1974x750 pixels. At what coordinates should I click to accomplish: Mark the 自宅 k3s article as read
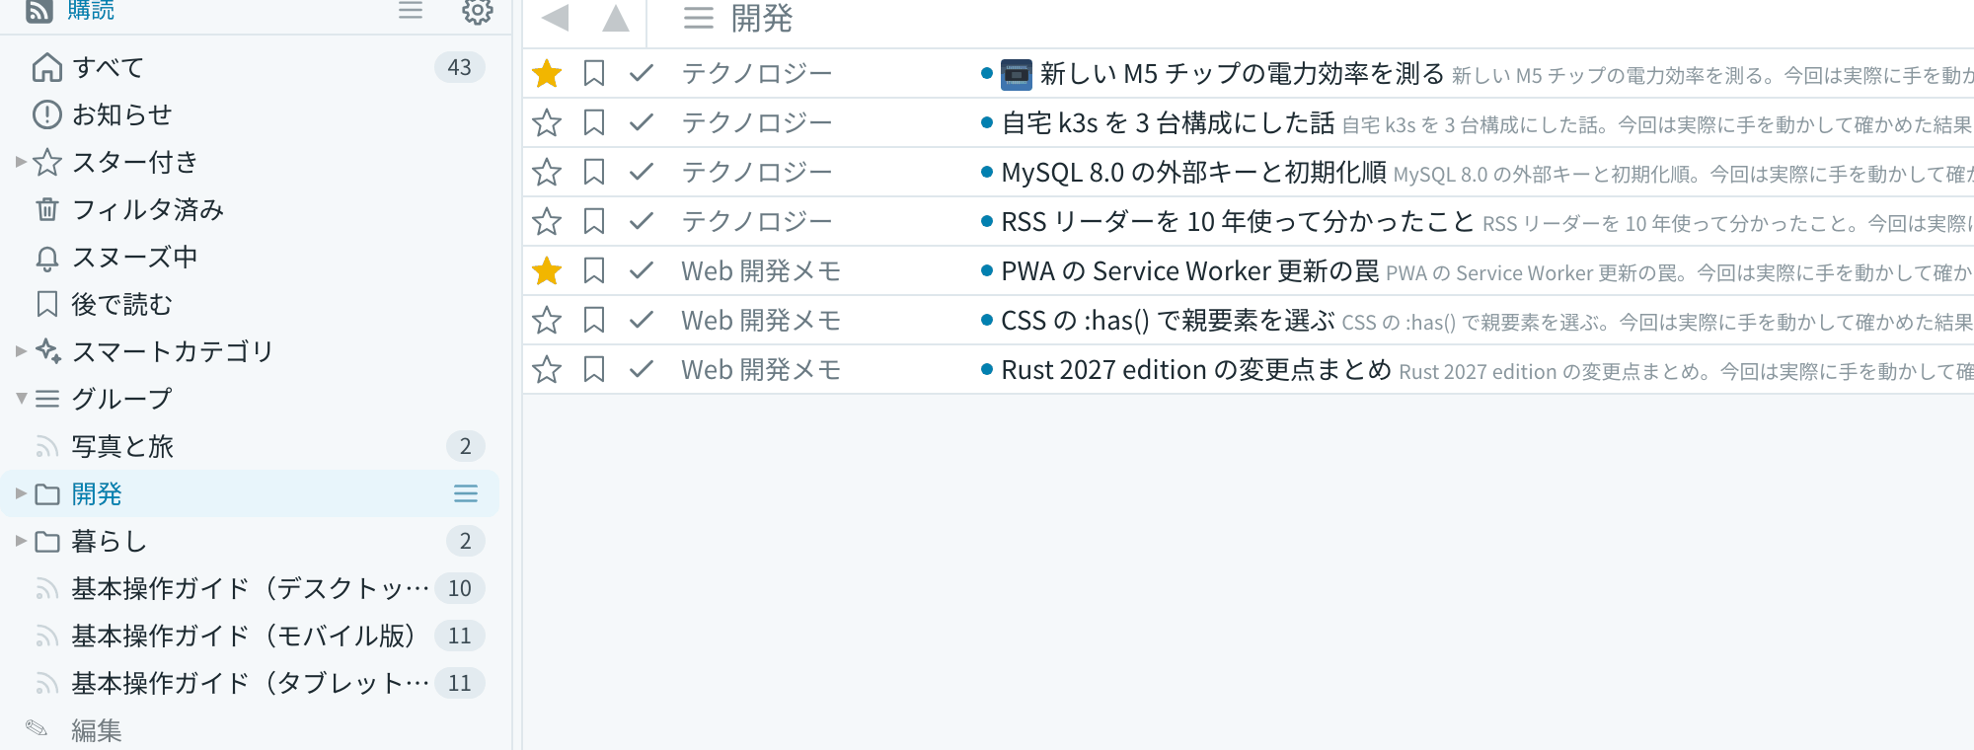point(642,122)
